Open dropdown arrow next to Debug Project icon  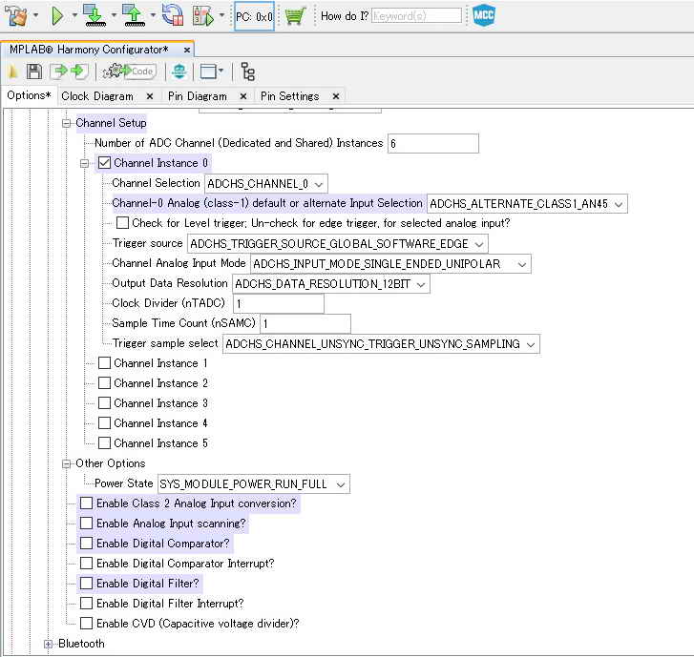pos(222,16)
